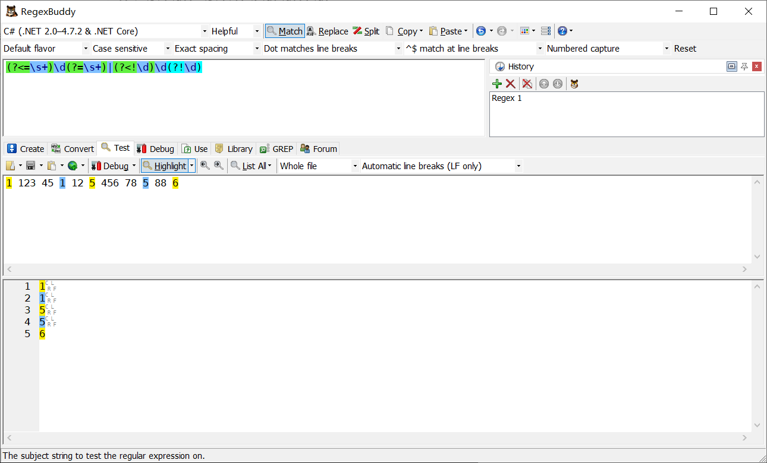This screenshot has width=767, height=463.
Task: Click the History clock icon
Action: pos(500,66)
